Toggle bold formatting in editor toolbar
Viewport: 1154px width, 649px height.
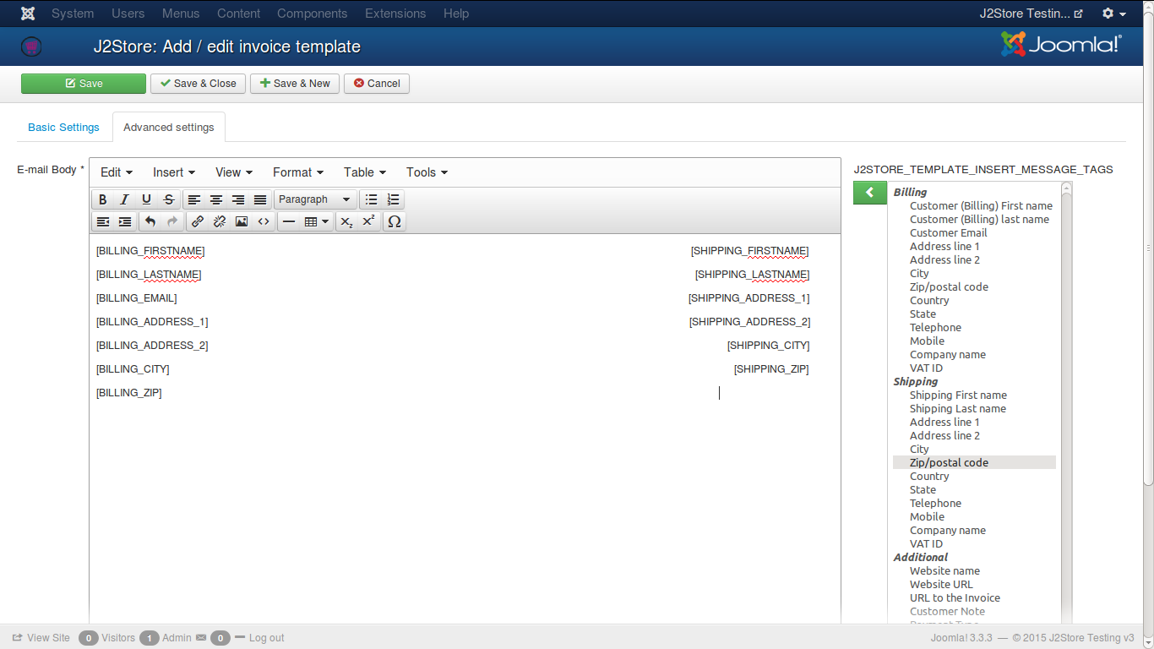(103, 199)
